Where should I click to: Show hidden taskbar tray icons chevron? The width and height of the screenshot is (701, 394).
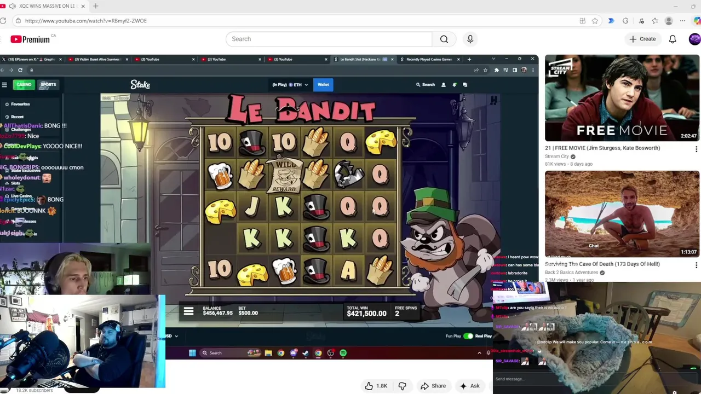pos(479,353)
